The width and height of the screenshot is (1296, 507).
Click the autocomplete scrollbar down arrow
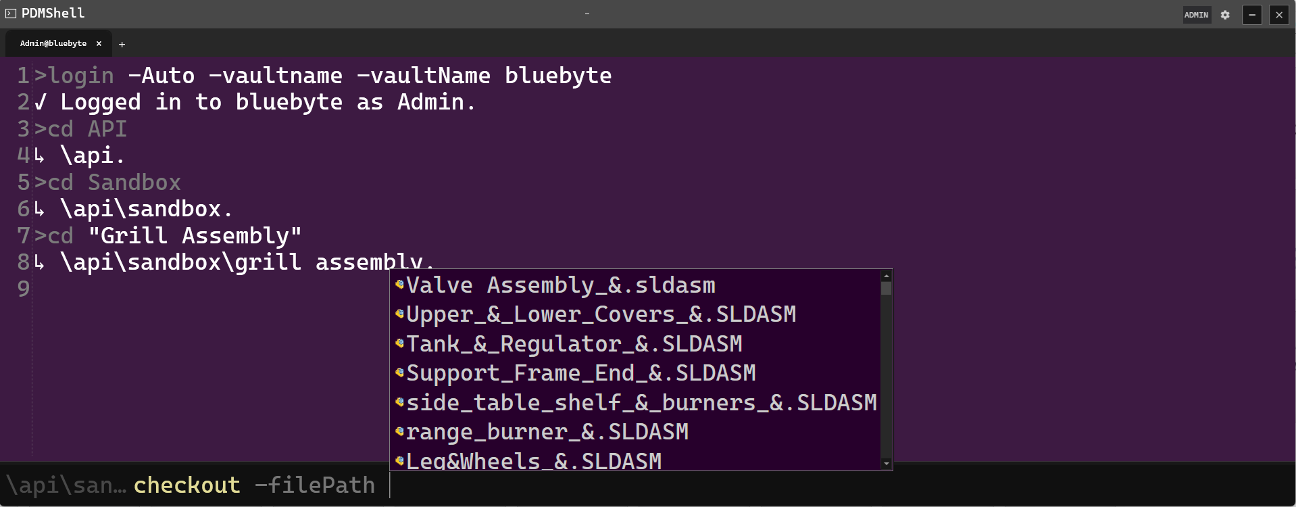pos(887,464)
